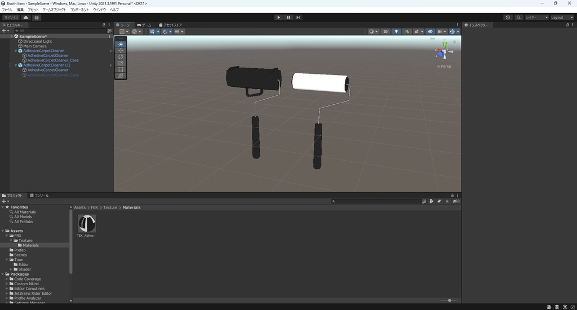The height and width of the screenshot is (310, 577).
Task: Open the Edit menu in menu bar
Action: [x=20, y=10]
